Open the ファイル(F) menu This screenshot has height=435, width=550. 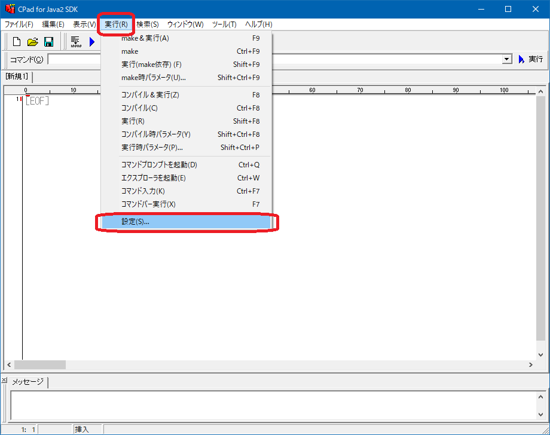(x=19, y=24)
